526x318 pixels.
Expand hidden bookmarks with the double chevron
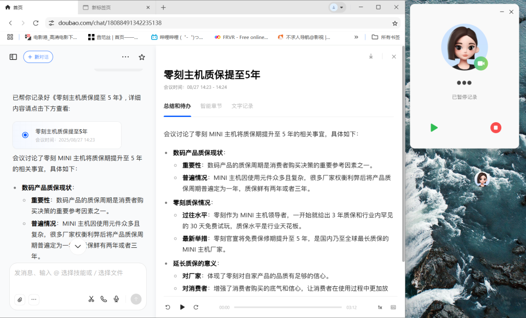(356, 37)
